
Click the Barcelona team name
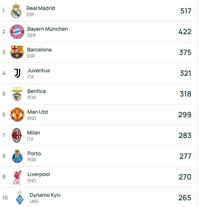(40, 50)
